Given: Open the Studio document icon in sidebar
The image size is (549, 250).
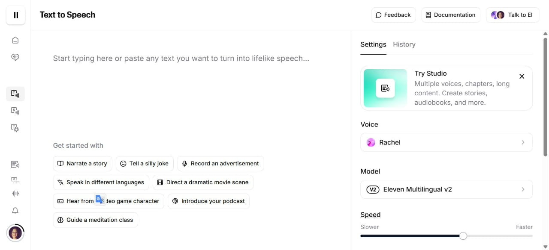Looking at the screenshot, I should click(15, 165).
